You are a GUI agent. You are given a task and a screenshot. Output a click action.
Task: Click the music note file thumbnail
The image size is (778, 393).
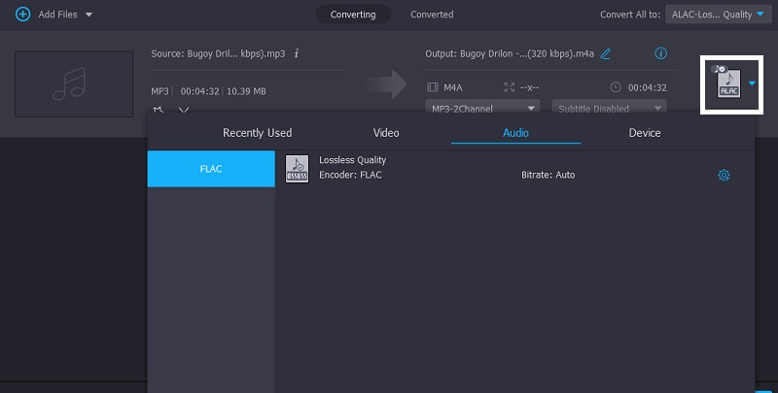(74, 82)
